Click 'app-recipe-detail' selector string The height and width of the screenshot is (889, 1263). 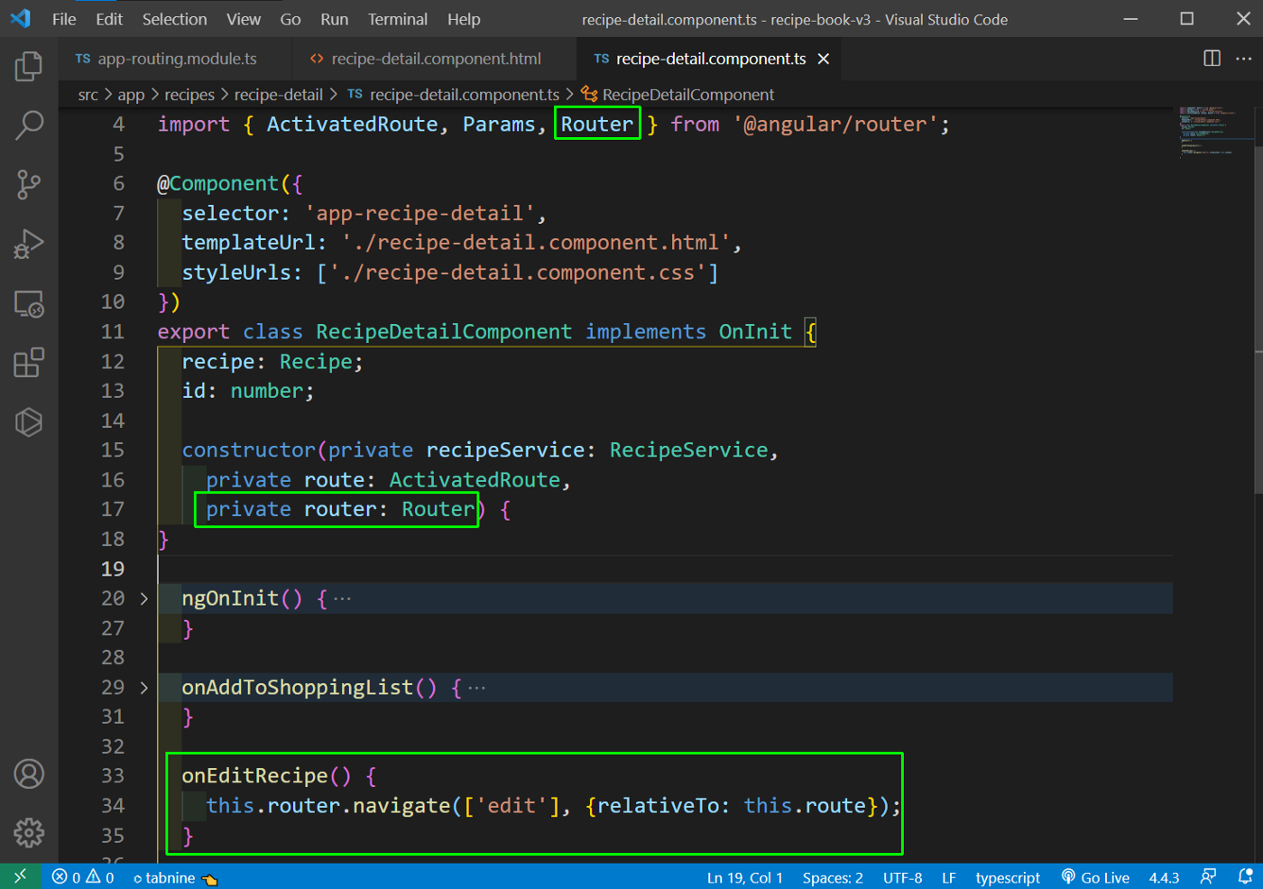pos(419,213)
